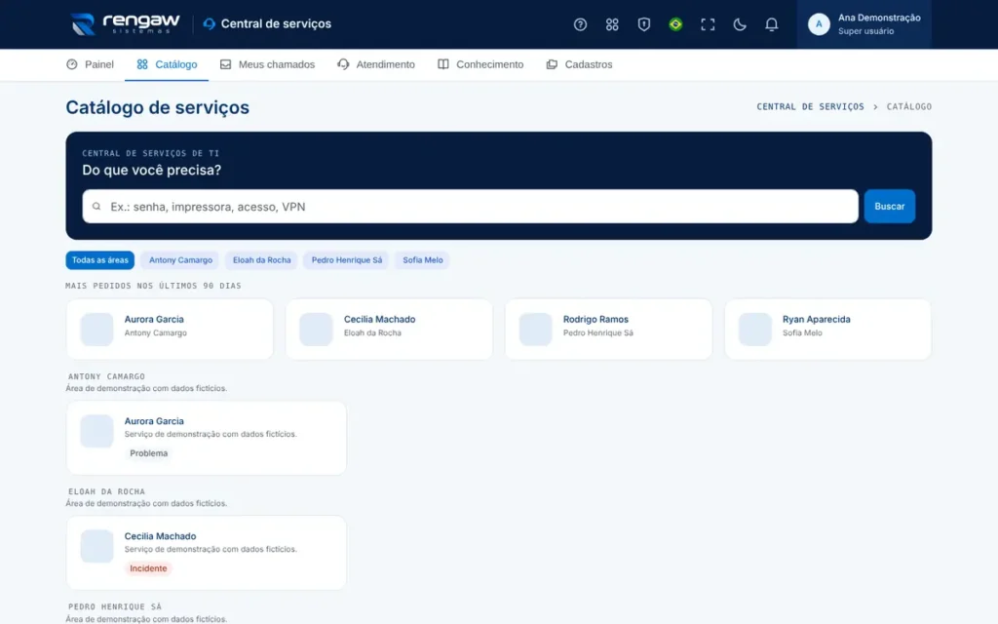998x624 pixels.
Task: Click the Rengaw Sistemas logo
Action: point(126,23)
